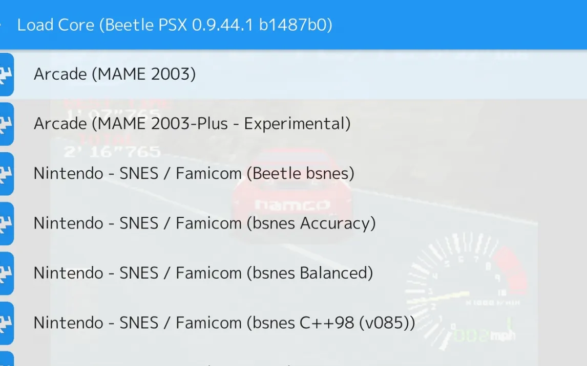Choose Nintendo SNES / Famicom (Beetle bsnes)
Viewport: 587px width, 366px height.
[194, 174]
